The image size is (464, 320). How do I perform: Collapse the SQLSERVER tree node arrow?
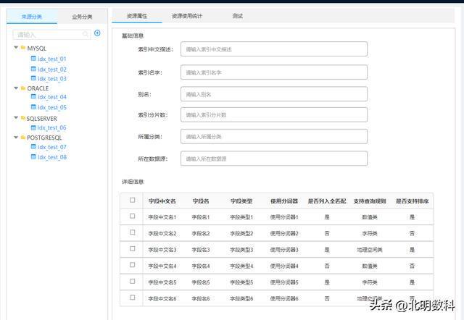point(16,118)
